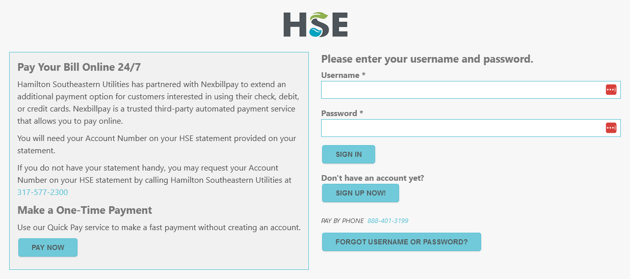This screenshot has height=279, width=630.
Task: Select the "Make a One-Time Payment" heading
Action: pyautogui.click(x=85, y=210)
